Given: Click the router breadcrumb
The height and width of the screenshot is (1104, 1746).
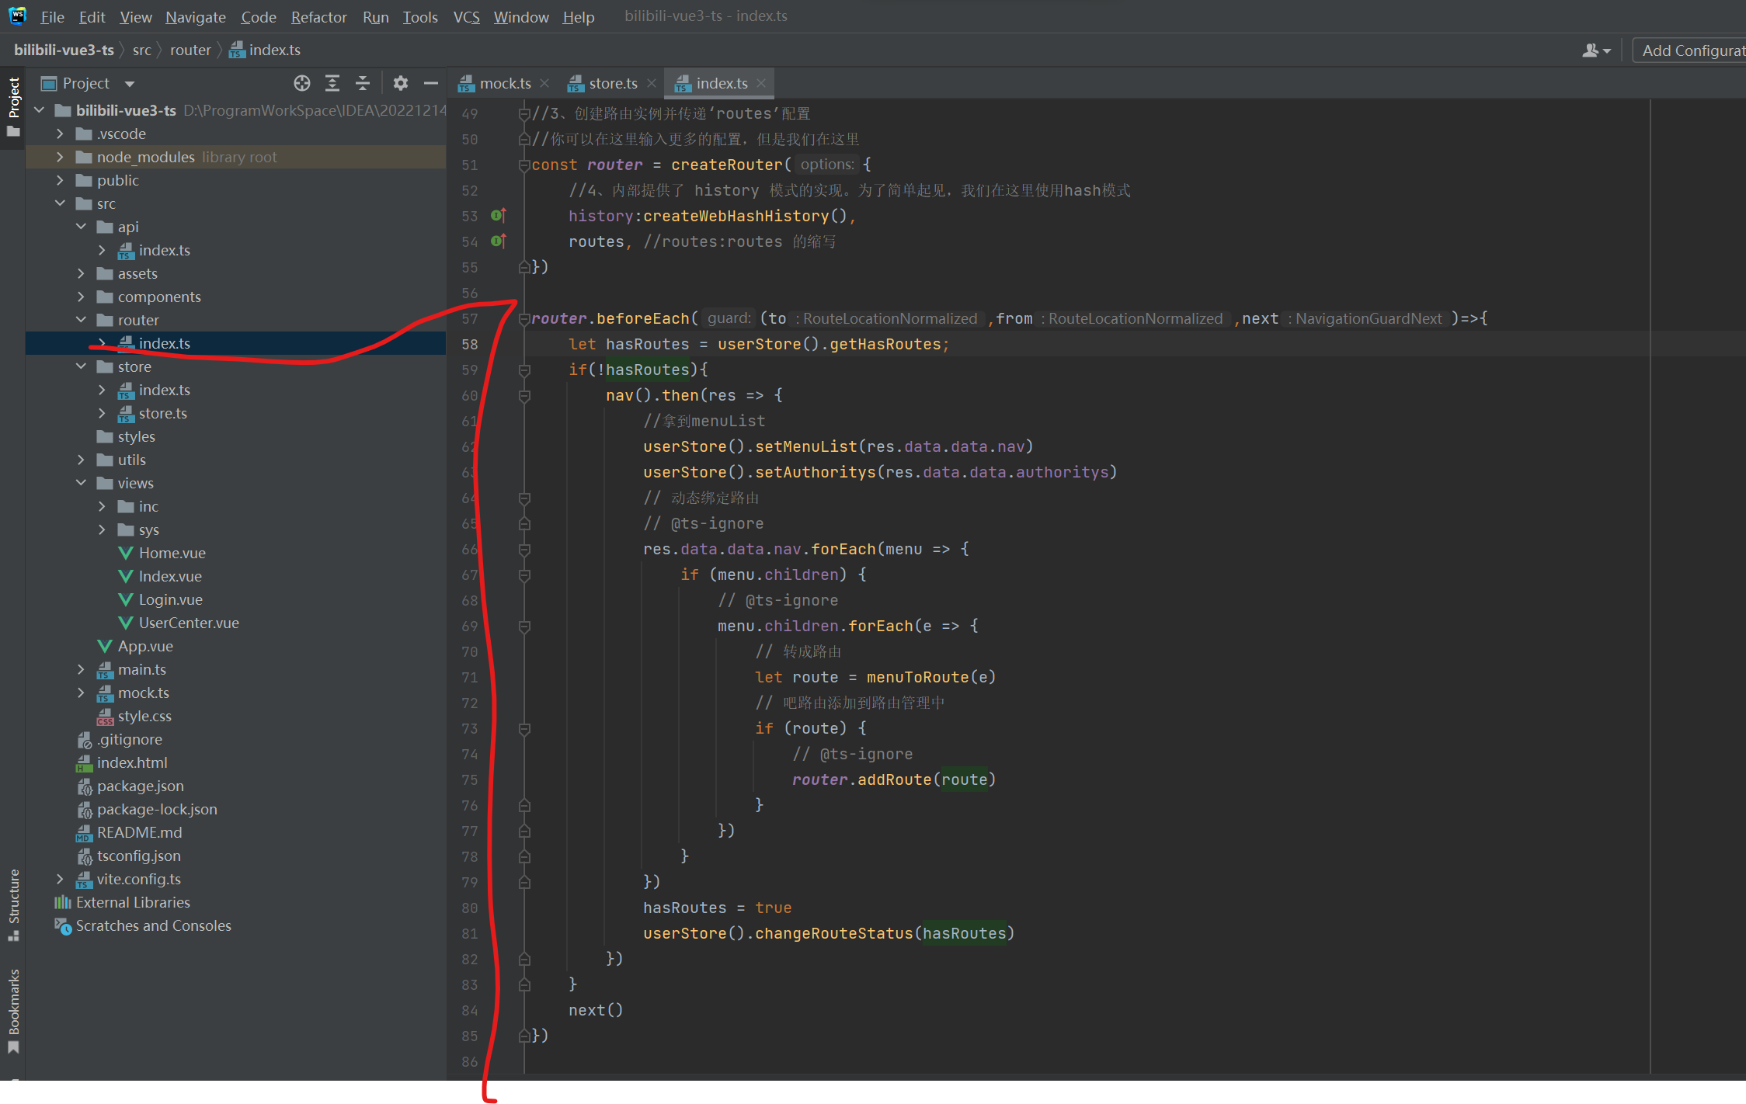Looking at the screenshot, I should 190,50.
